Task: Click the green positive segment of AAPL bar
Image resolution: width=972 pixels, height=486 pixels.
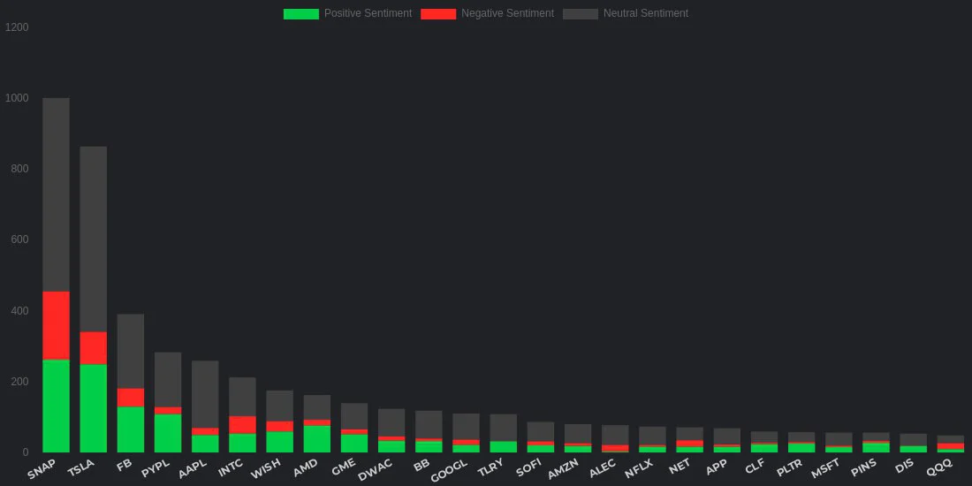Action: pos(205,444)
